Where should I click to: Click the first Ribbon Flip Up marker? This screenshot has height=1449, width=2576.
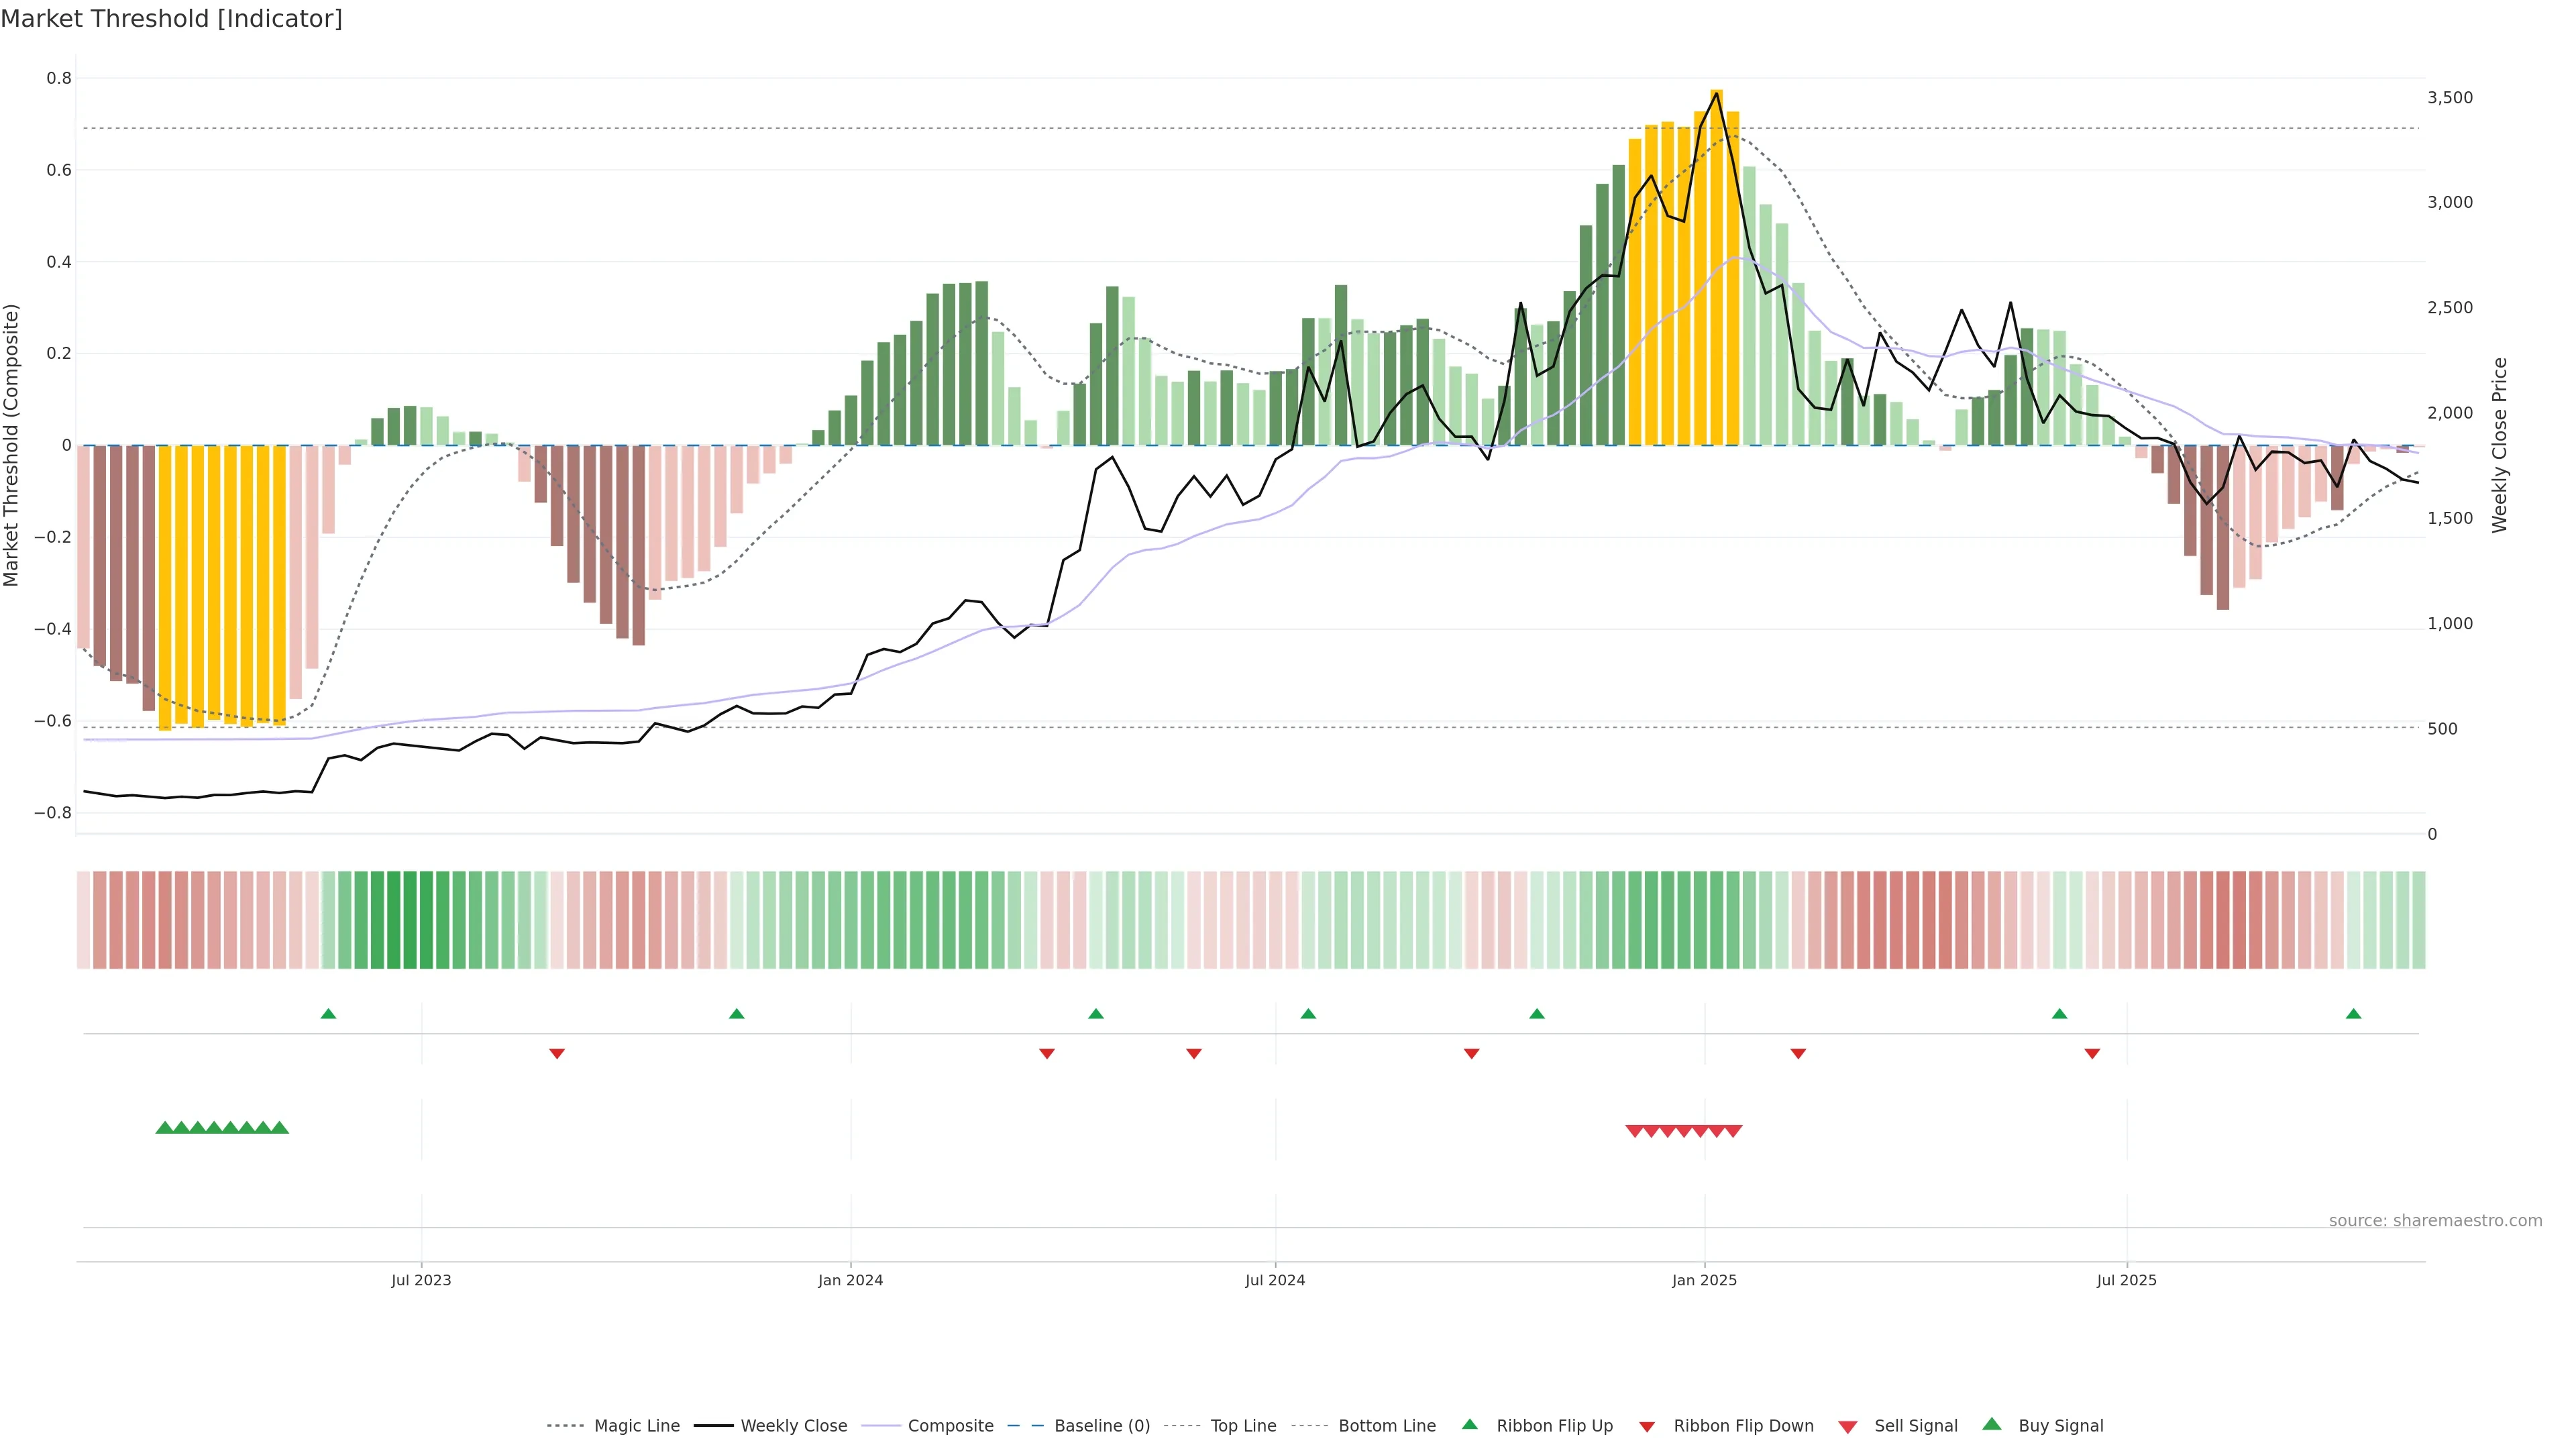coord(328,1014)
